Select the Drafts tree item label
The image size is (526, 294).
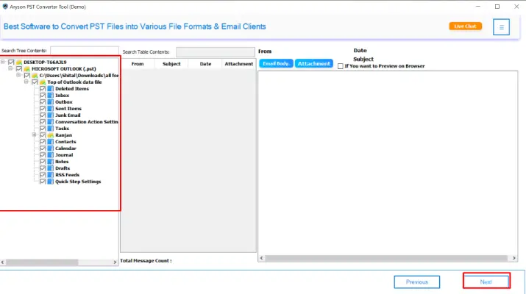pyautogui.click(x=63, y=168)
